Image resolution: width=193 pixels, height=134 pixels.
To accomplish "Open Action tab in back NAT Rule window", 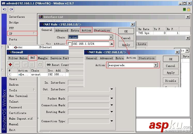I will coord(86,30).
